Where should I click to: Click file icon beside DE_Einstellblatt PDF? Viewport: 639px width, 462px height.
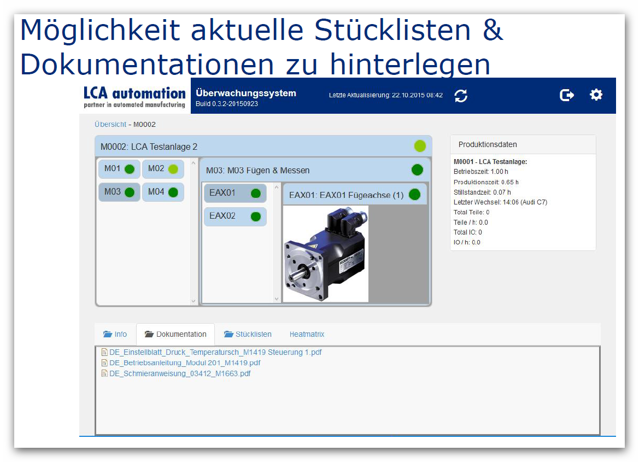tap(105, 352)
